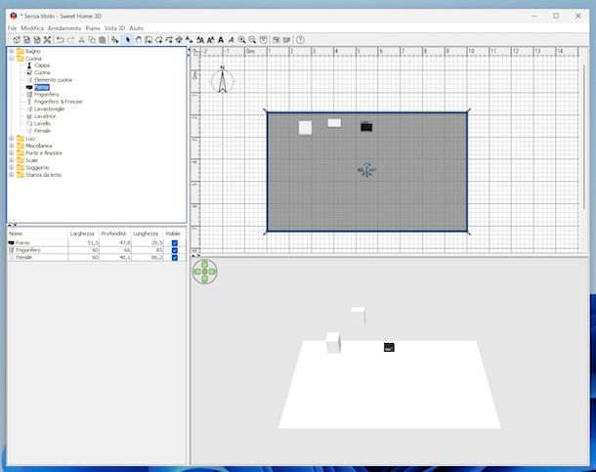Click the Help question mark icon
This screenshot has height=472, width=596.
[x=300, y=39]
